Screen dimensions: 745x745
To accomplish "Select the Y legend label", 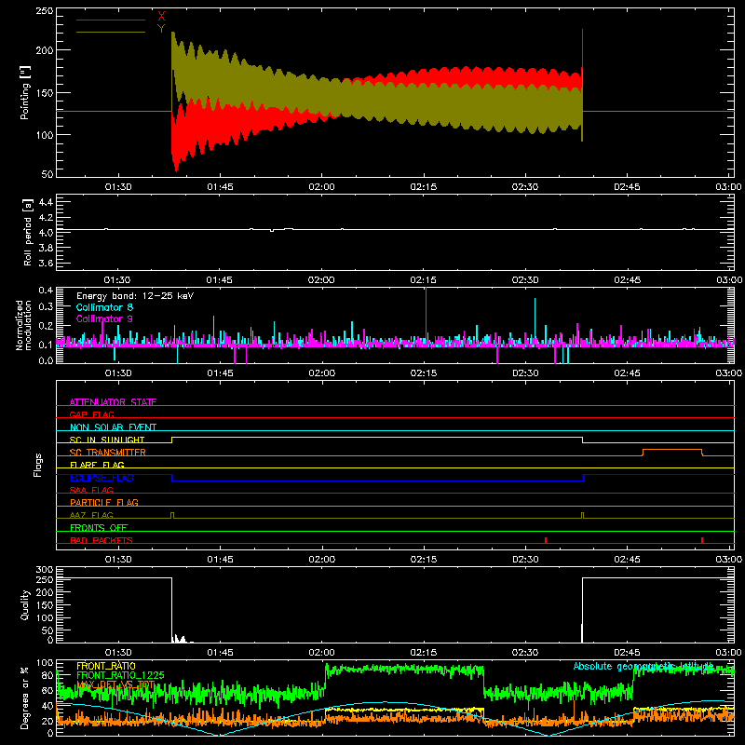I will [161, 29].
